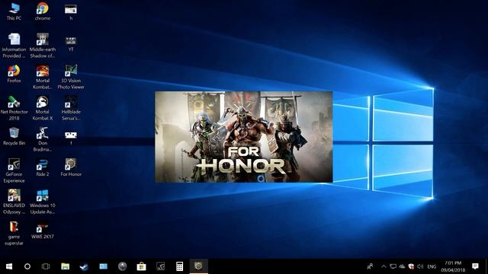This screenshot has height=274, width=488.
Task: Click the display/monitor tray icon
Action: [x=393, y=266]
